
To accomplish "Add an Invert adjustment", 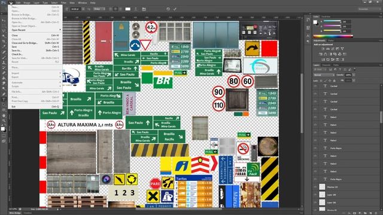I will (x=323, y=60).
